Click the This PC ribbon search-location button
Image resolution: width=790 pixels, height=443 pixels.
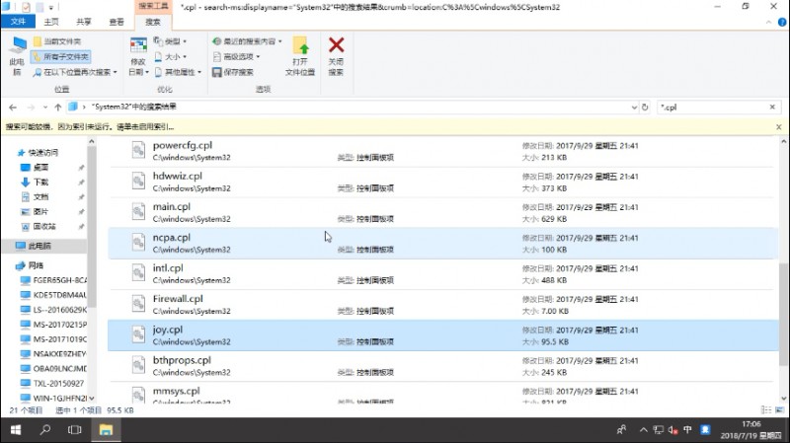coord(17,56)
